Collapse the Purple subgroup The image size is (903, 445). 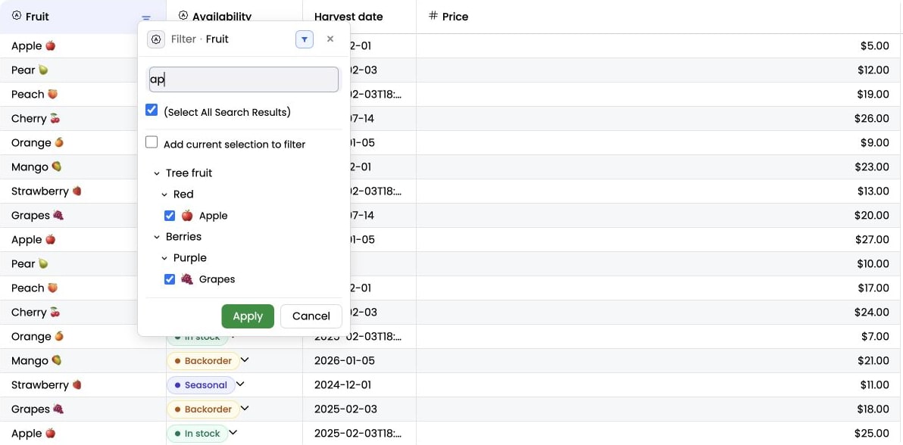[x=164, y=259]
